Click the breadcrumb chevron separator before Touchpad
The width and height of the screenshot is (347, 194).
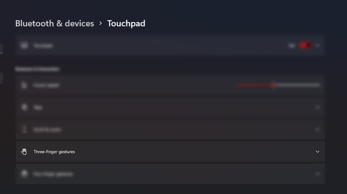[x=101, y=23]
